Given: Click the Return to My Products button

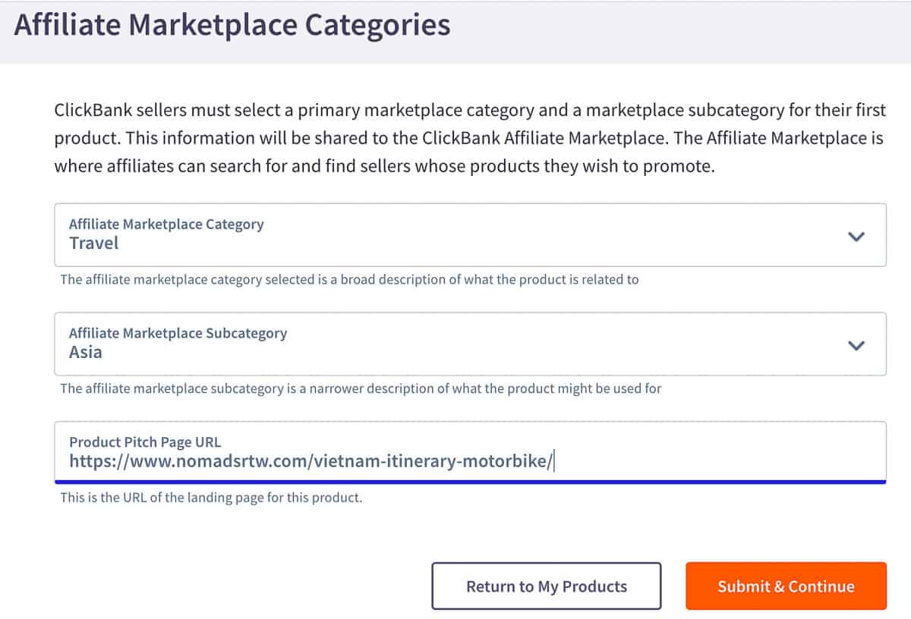Looking at the screenshot, I should click(x=547, y=586).
